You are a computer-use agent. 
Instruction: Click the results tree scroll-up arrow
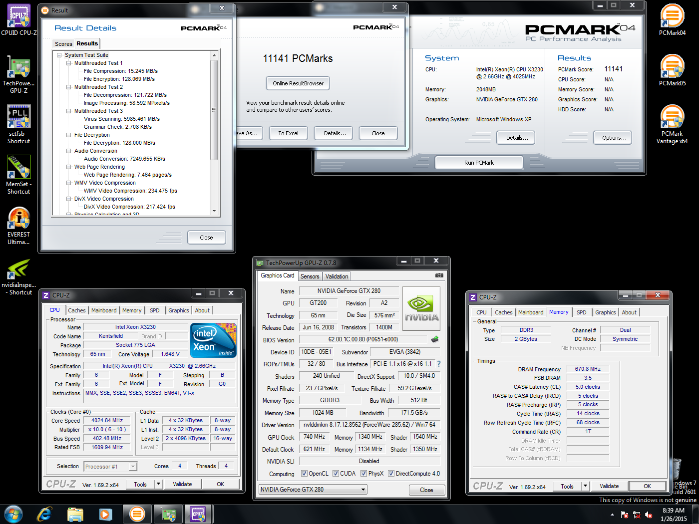pos(214,55)
